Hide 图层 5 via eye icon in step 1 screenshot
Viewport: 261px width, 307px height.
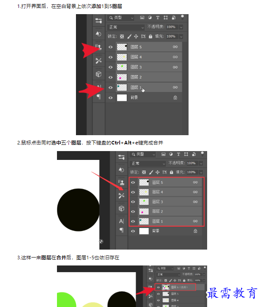[110, 47]
